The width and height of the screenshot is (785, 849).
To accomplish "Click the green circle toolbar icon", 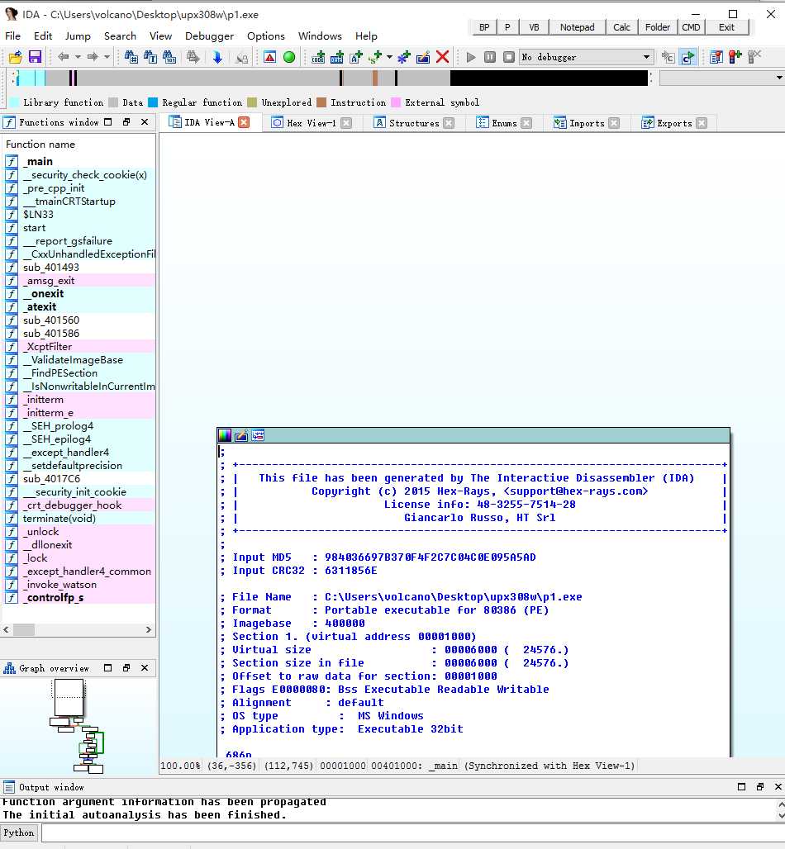I will (289, 57).
